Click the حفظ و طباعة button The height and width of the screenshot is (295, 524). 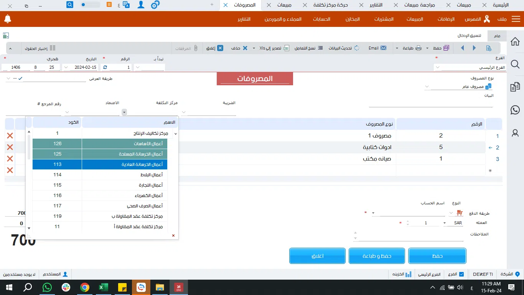[376, 255]
